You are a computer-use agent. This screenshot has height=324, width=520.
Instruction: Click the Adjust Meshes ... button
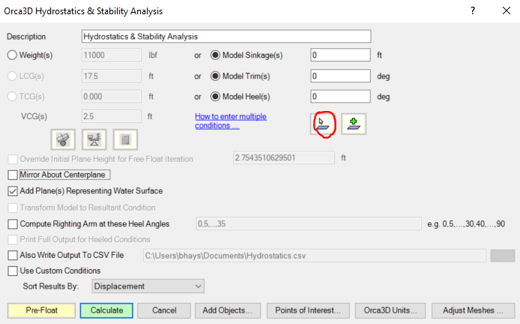pyautogui.click(x=474, y=310)
